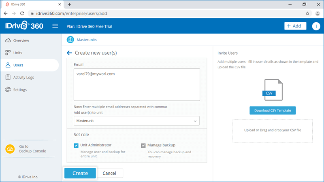Click the Cancel button
The image size is (324, 182).
(109, 173)
